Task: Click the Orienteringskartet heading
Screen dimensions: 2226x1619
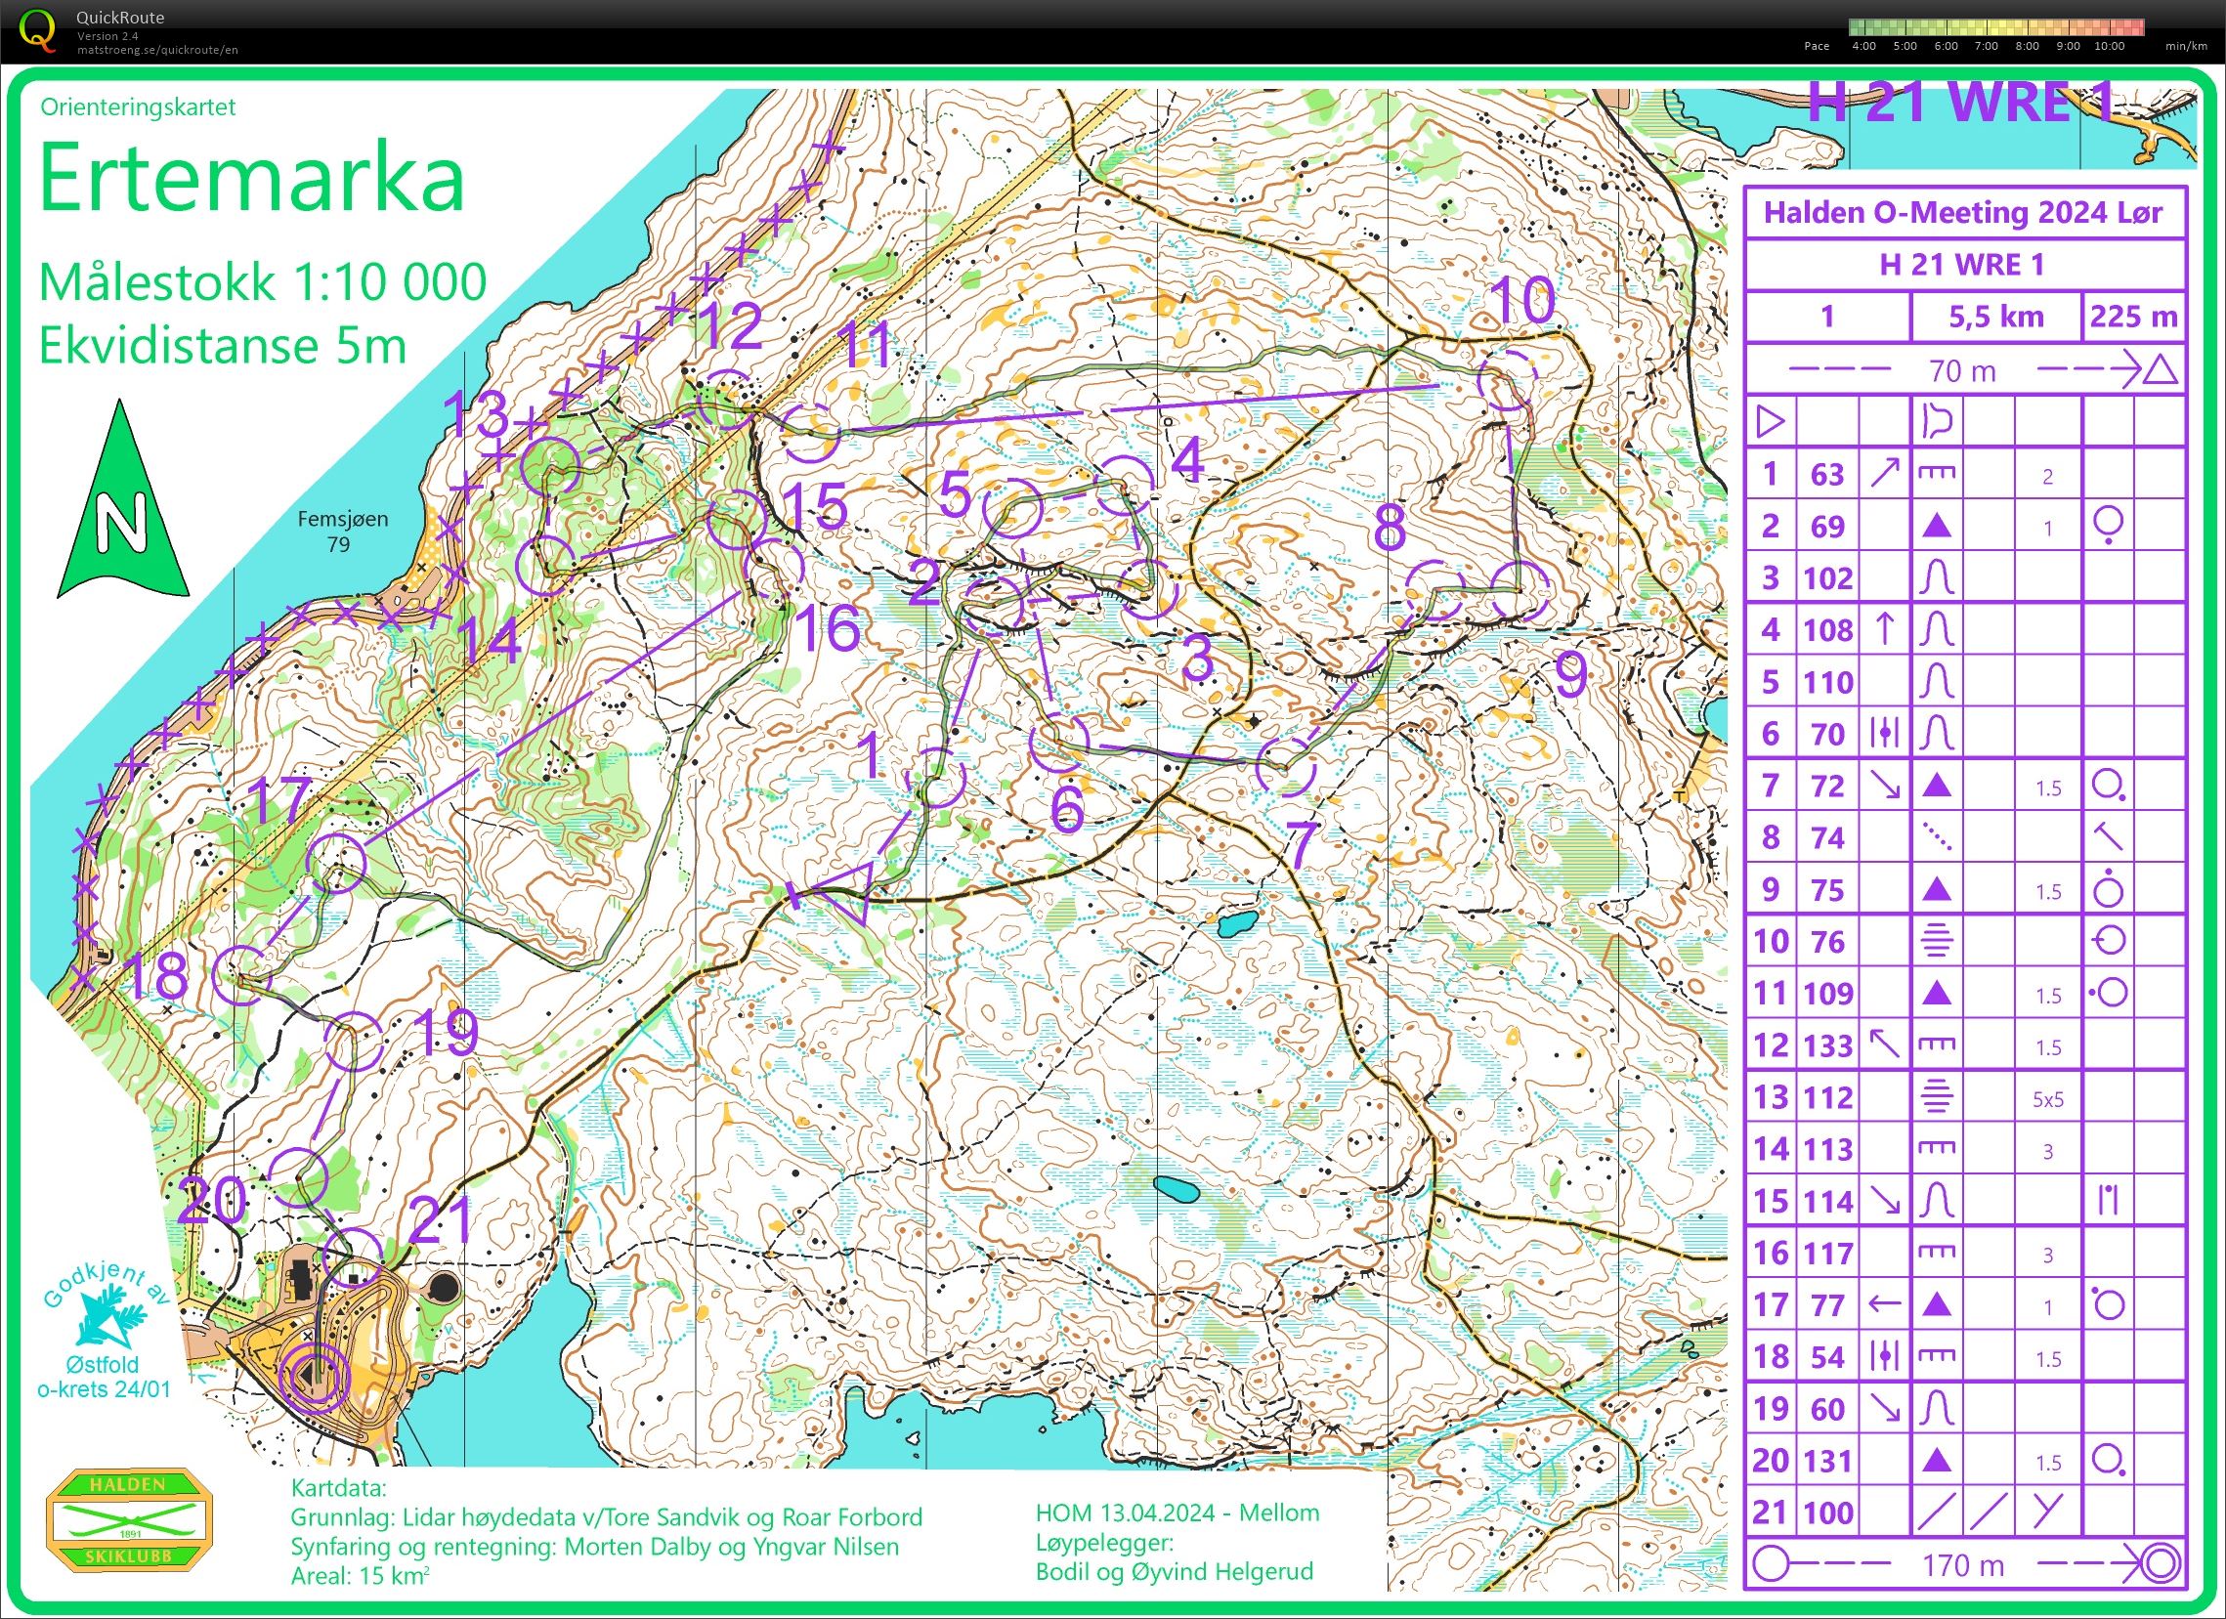Action: coord(139,107)
